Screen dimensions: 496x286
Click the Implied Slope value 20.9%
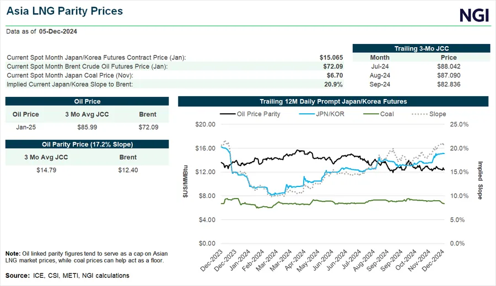point(333,84)
